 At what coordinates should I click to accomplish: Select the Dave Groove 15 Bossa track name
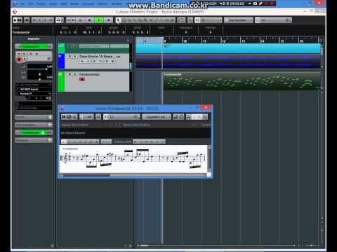100,56
